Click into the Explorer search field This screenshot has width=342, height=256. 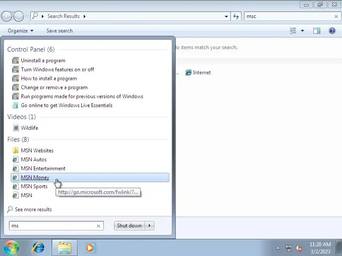(x=289, y=16)
